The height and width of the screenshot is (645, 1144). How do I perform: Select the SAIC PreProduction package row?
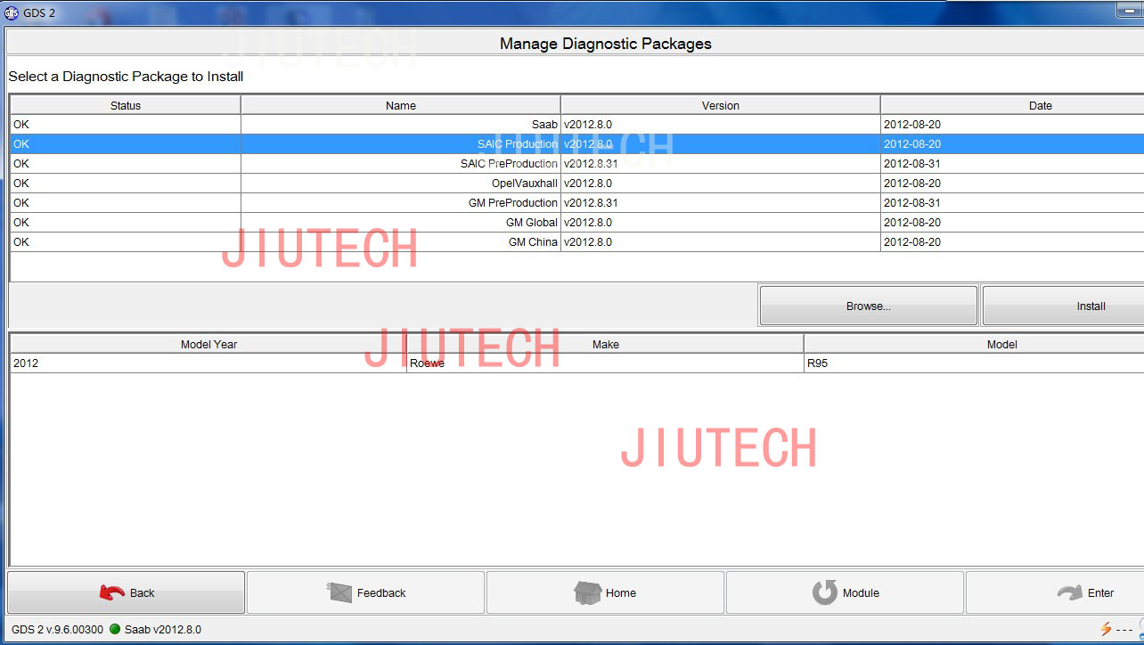pyautogui.click(x=401, y=164)
